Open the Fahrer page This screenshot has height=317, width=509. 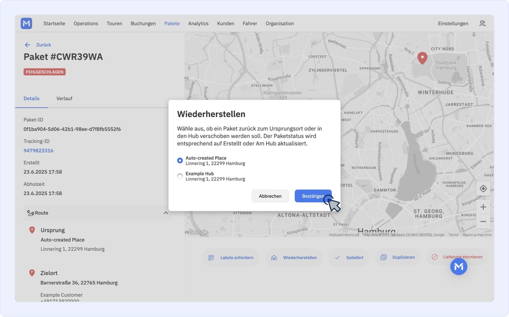[250, 24]
